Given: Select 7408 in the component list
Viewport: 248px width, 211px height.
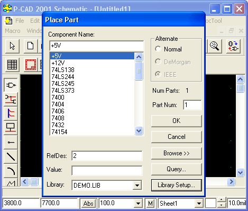Looking at the screenshot, I should click(93, 118).
